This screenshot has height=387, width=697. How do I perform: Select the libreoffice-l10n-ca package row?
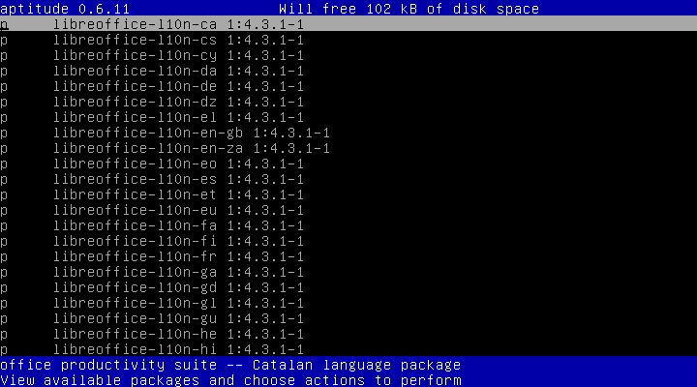click(348, 24)
